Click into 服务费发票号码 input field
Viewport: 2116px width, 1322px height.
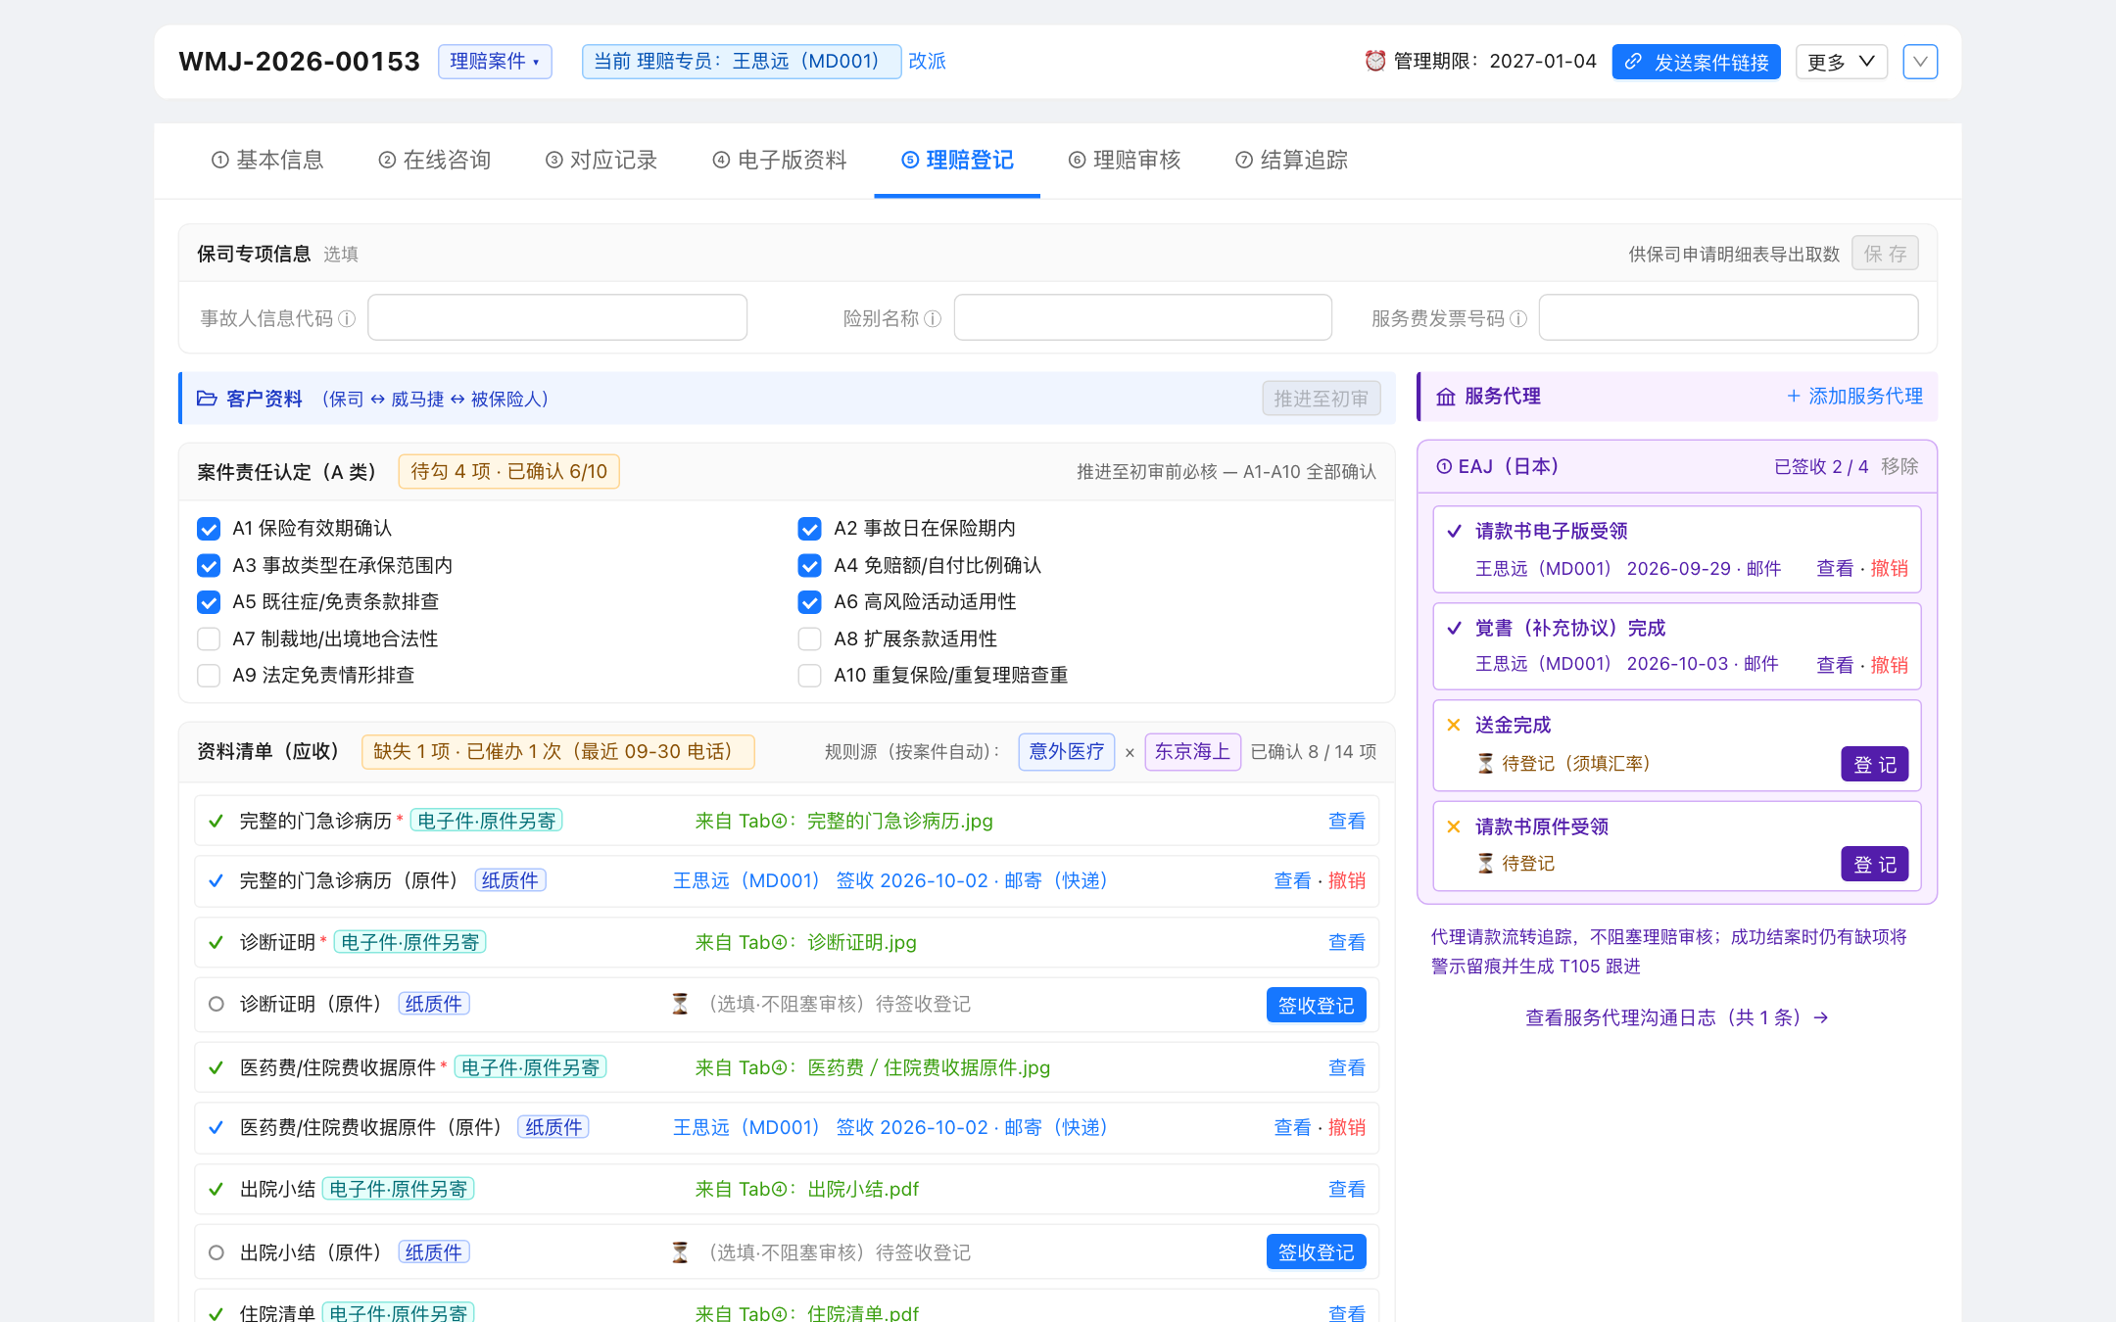(x=1728, y=317)
